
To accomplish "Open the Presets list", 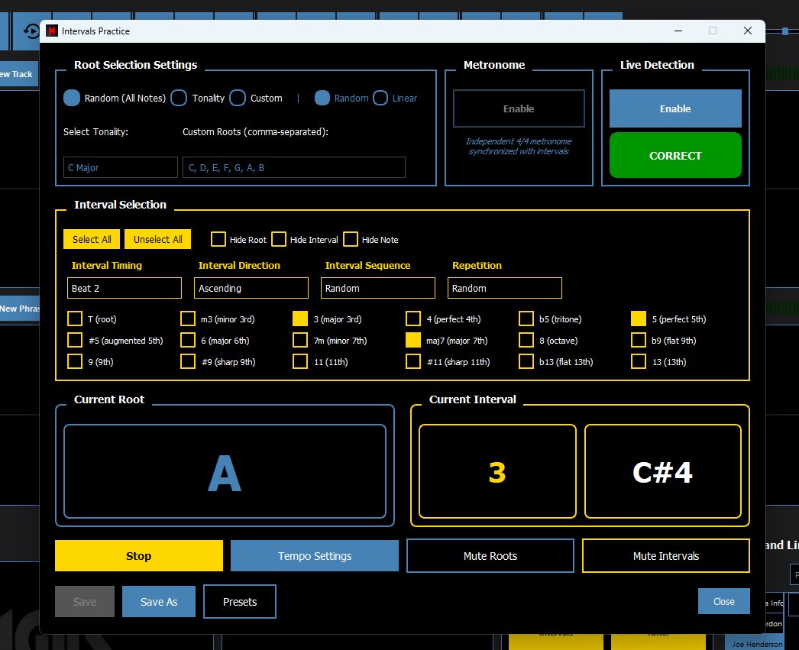I will tap(240, 602).
